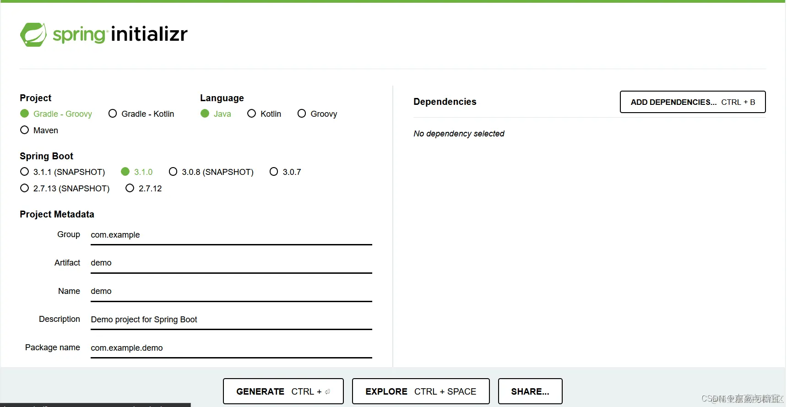This screenshot has width=787, height=407.
Task: Click the Project Metadata heading
Action: [x=57, y=214]
